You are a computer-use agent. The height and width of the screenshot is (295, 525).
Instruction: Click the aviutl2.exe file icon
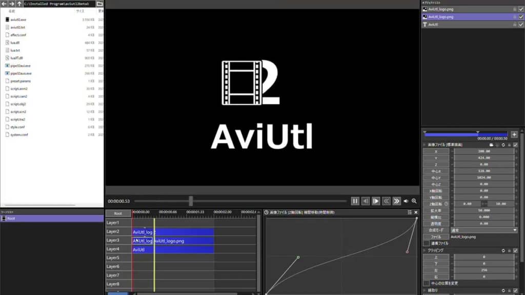(7, 20)
